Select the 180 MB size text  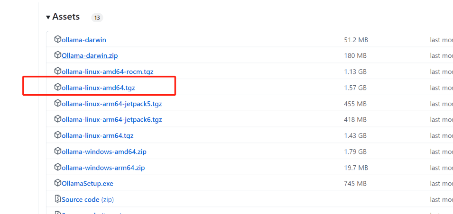coord(355,56)
